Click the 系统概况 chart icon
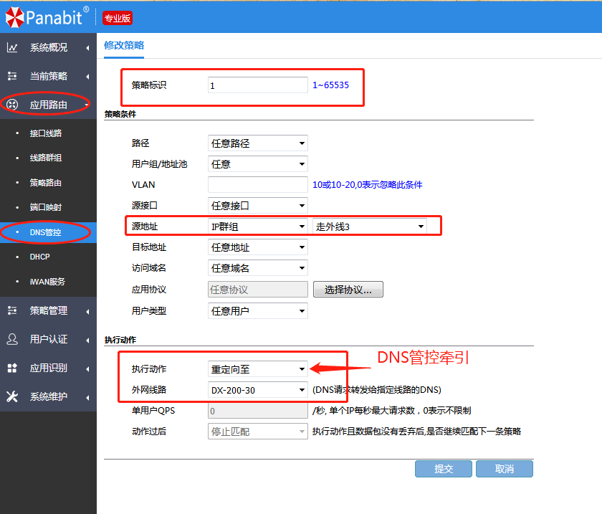 (x=12, y=48)
